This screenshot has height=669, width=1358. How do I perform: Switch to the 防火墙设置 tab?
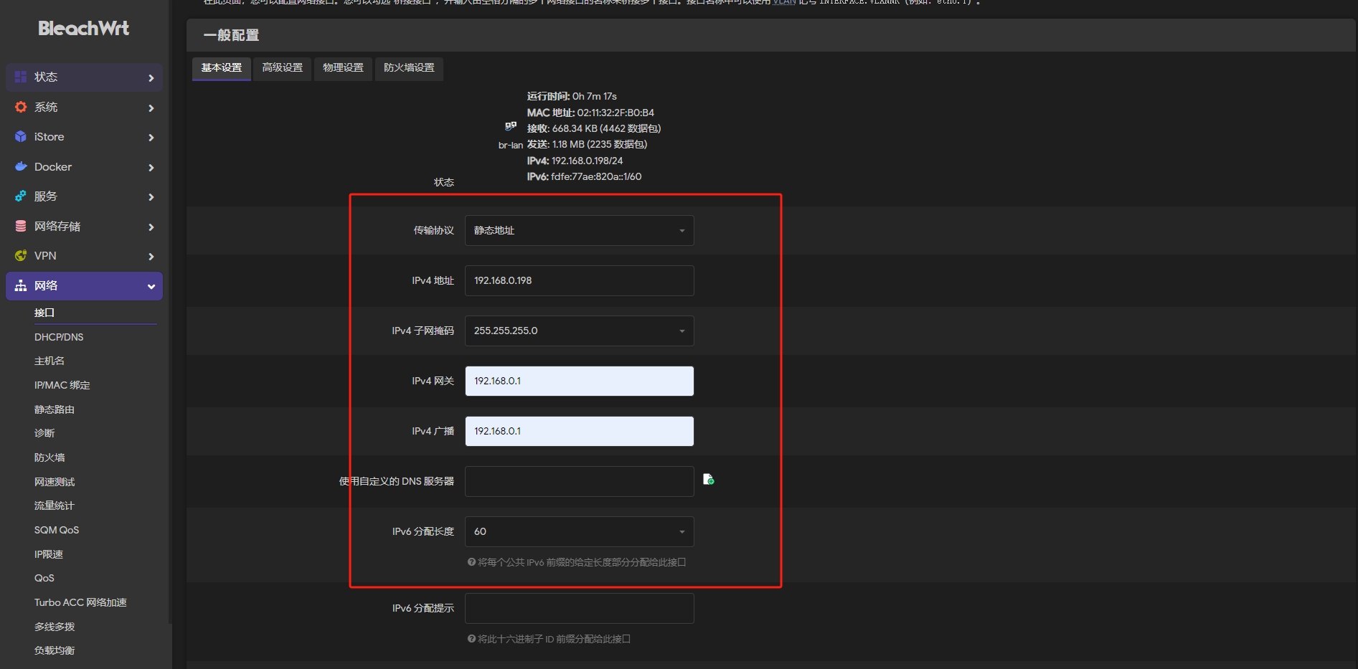[x=409, y=67]
